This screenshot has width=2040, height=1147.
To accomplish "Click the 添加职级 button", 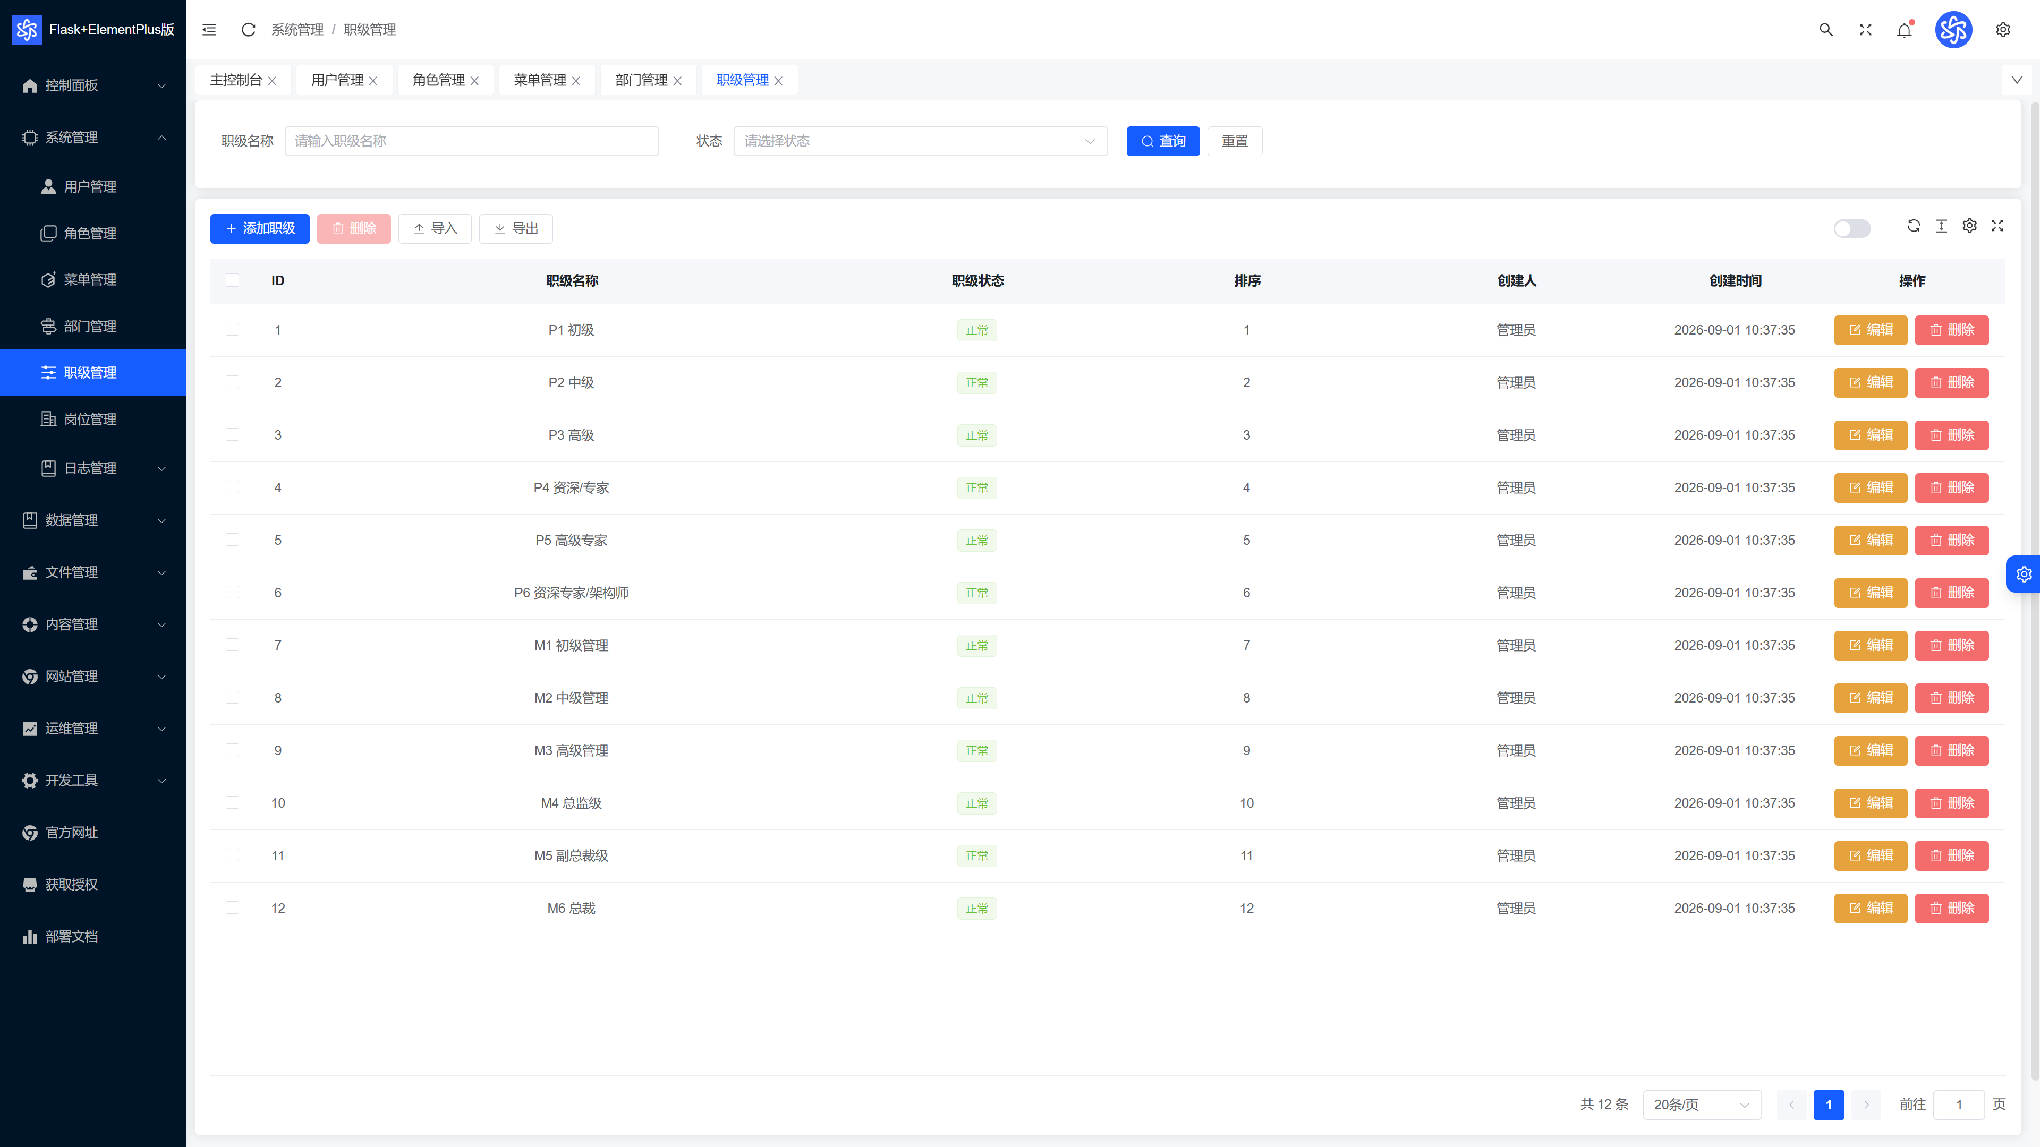I will tap(260, 228).
